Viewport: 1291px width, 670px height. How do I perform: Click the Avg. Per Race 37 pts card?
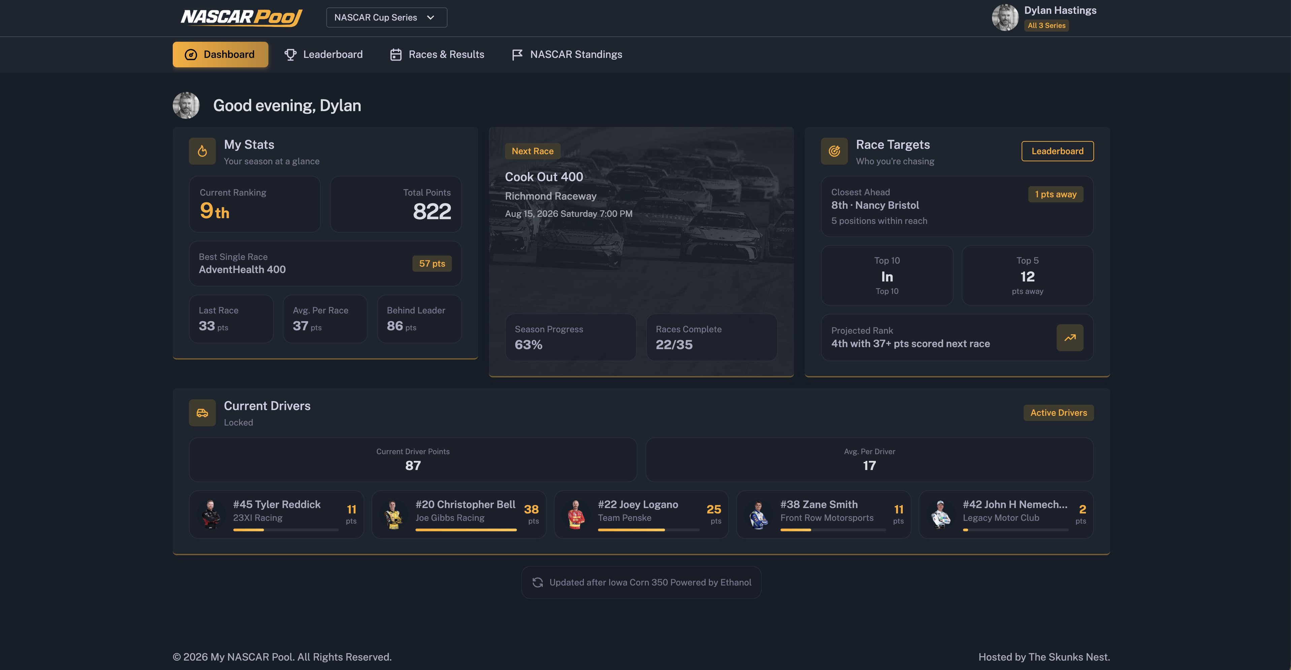(x=325, y=319)
